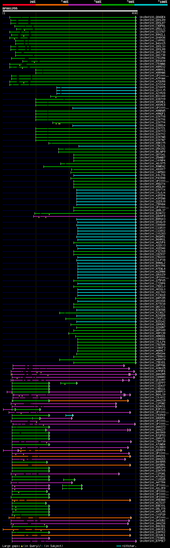Click the UniRef100_C9SF13 label

[x=152, y=319]
